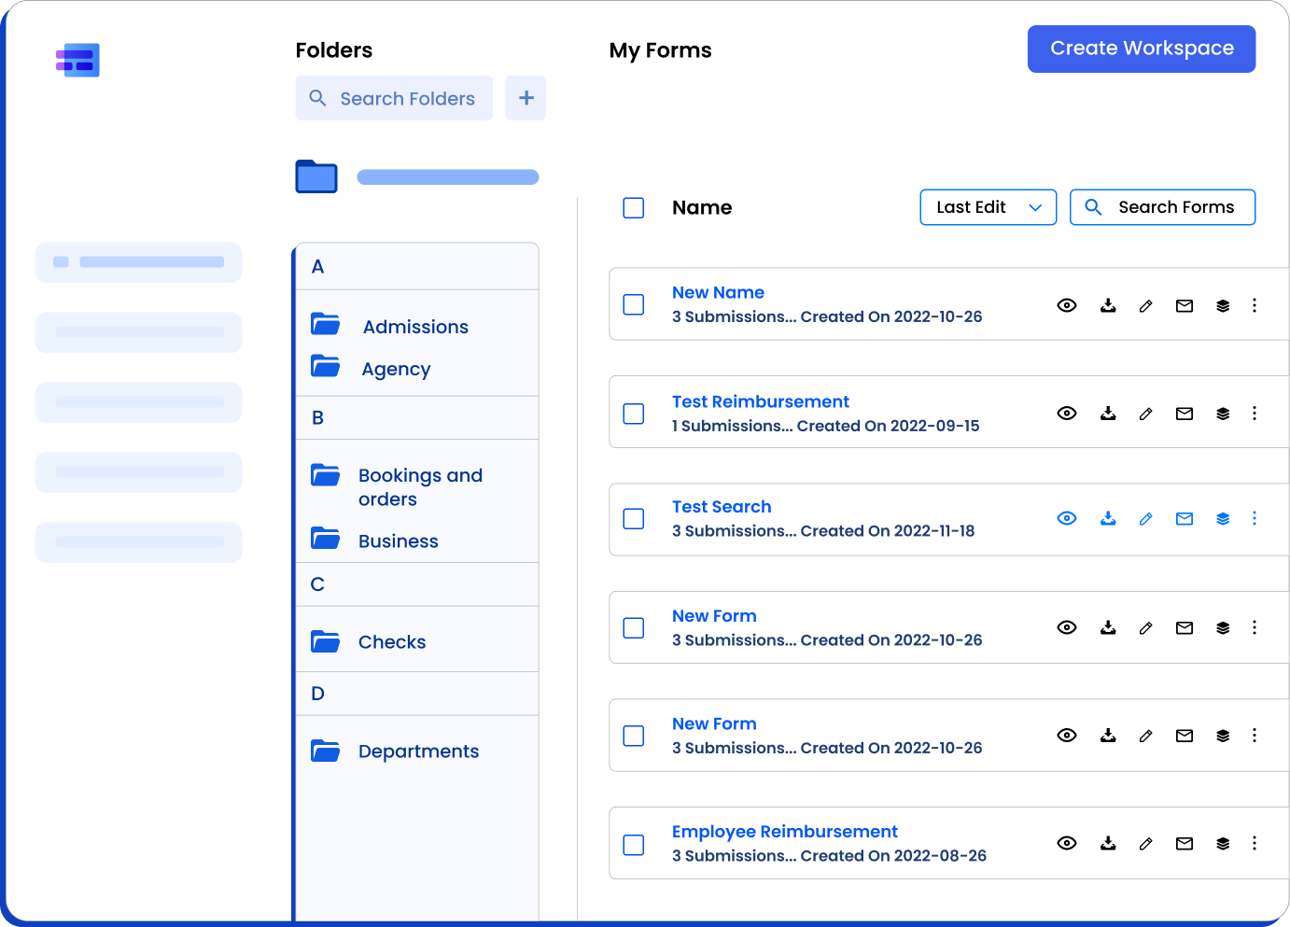This screenshot has width=1290, height=927.
Task: Click the mail icon on Test Reimbursement row
Action: click(1185, 414)
